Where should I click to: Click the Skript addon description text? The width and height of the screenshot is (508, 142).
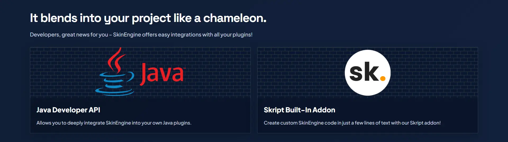point(352,123)
